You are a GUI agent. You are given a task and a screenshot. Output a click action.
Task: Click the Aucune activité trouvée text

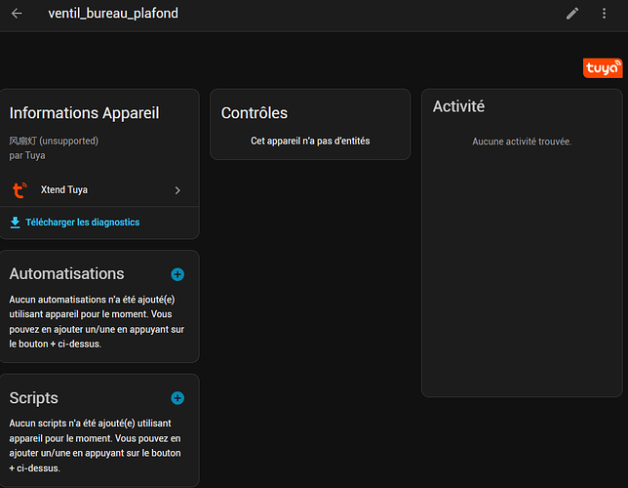click(522, 142)
